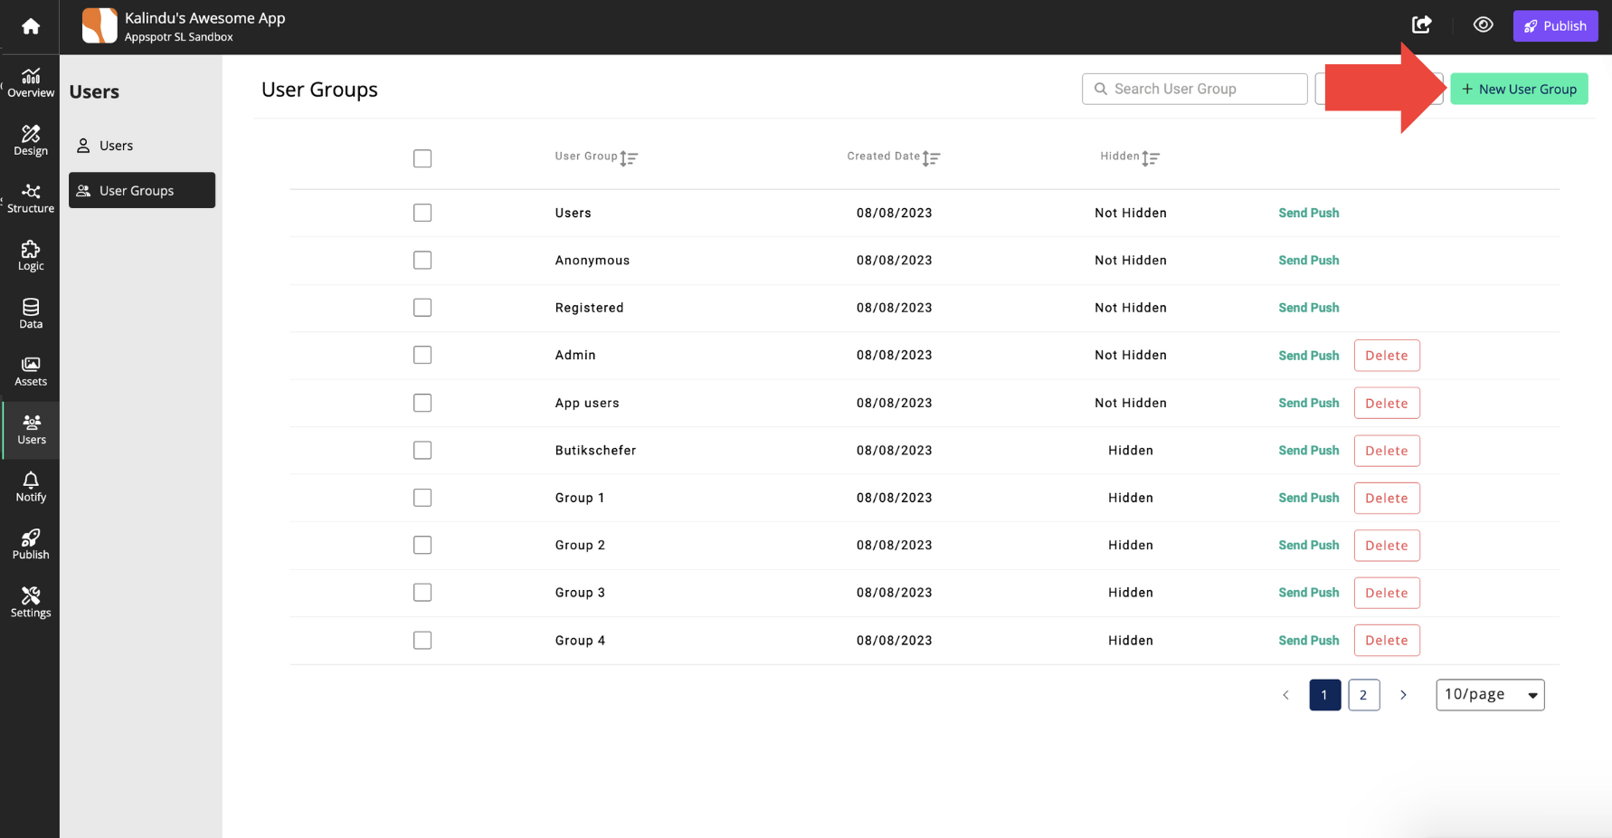Send Push to Registered group

point(1308,308)
